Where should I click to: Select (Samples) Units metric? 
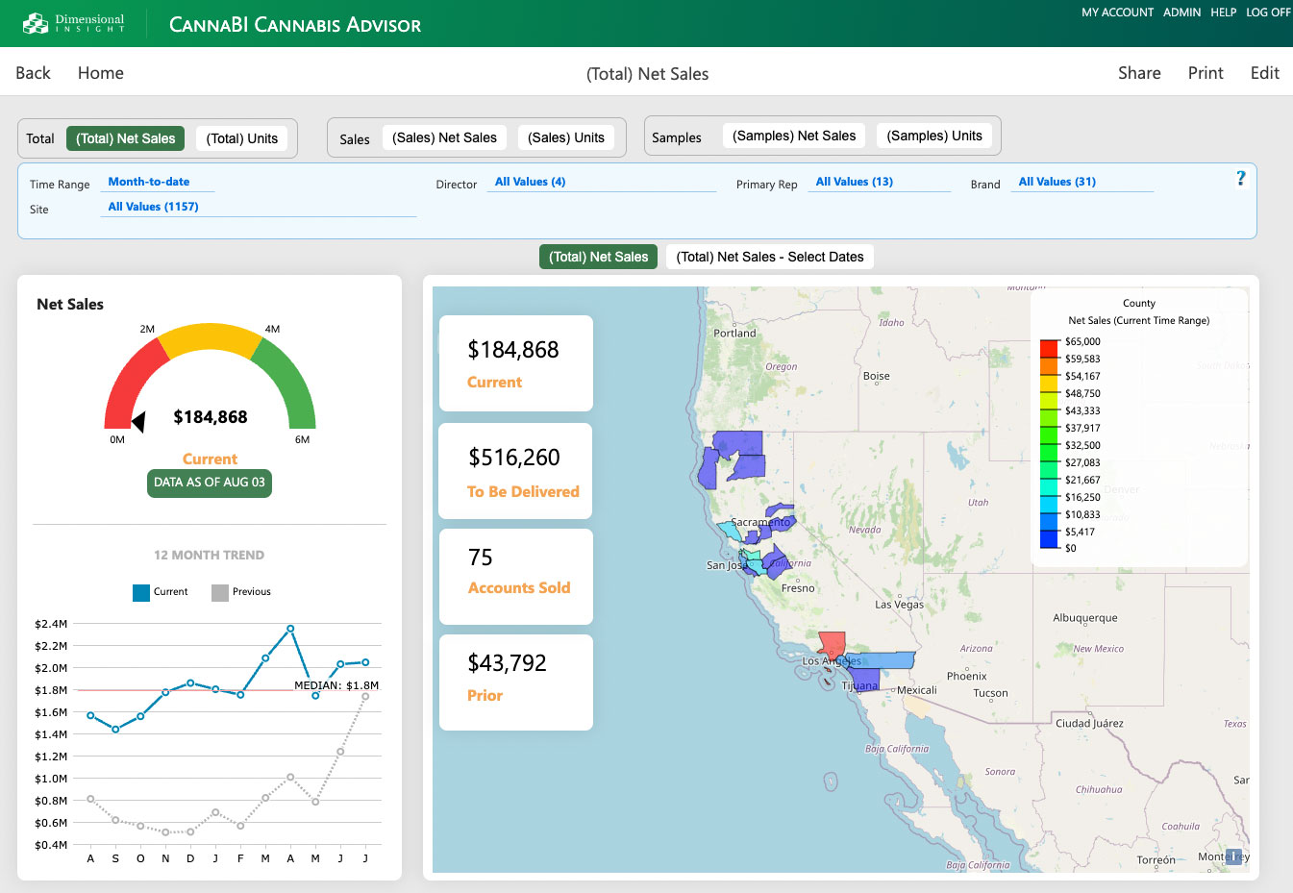click(x=933, y=136)
